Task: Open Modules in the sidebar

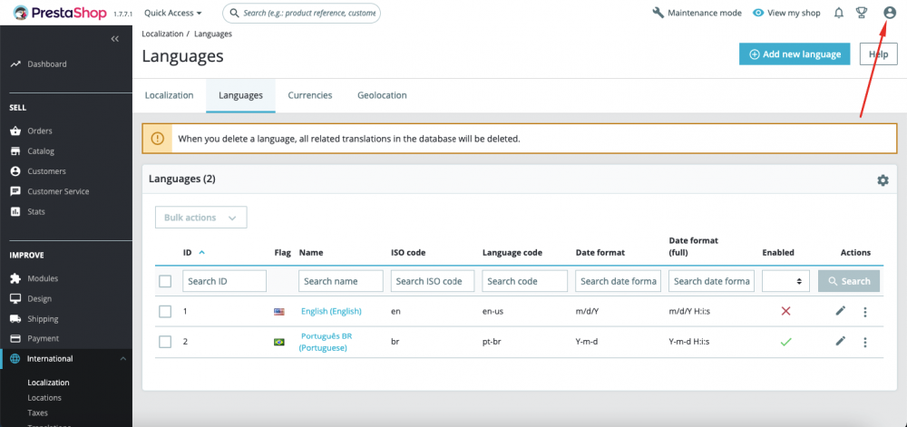Action: [x=43, y=278]
